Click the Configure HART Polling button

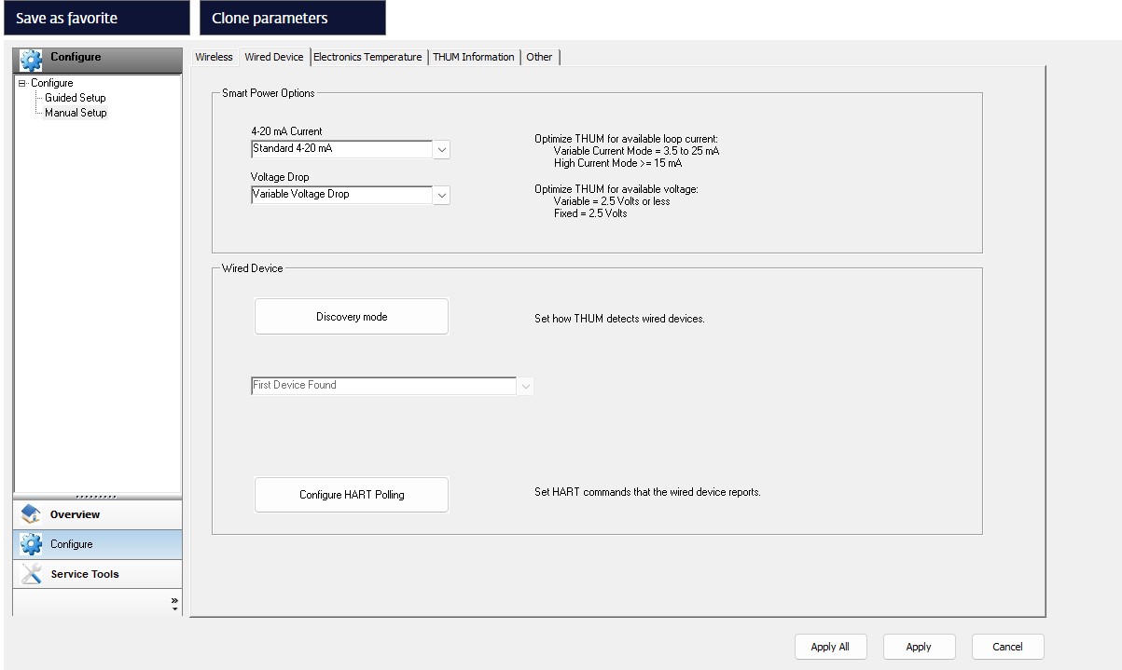coord(352,495)
